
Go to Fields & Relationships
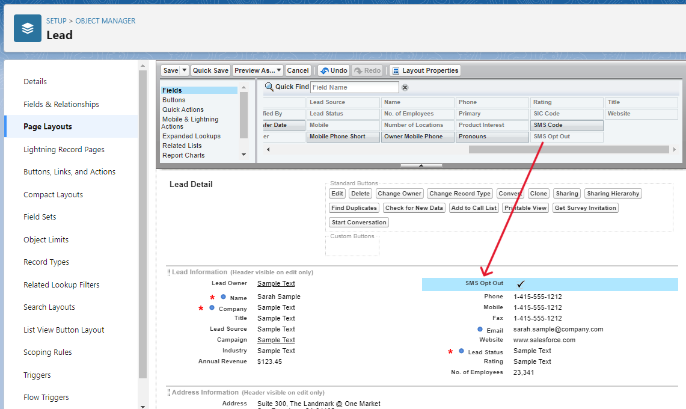point(61,104)
